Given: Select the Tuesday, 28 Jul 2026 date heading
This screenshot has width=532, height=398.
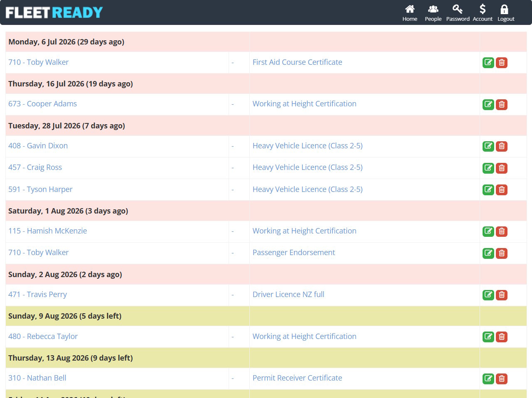Looking at the screenshot, I should pos(66,126).
